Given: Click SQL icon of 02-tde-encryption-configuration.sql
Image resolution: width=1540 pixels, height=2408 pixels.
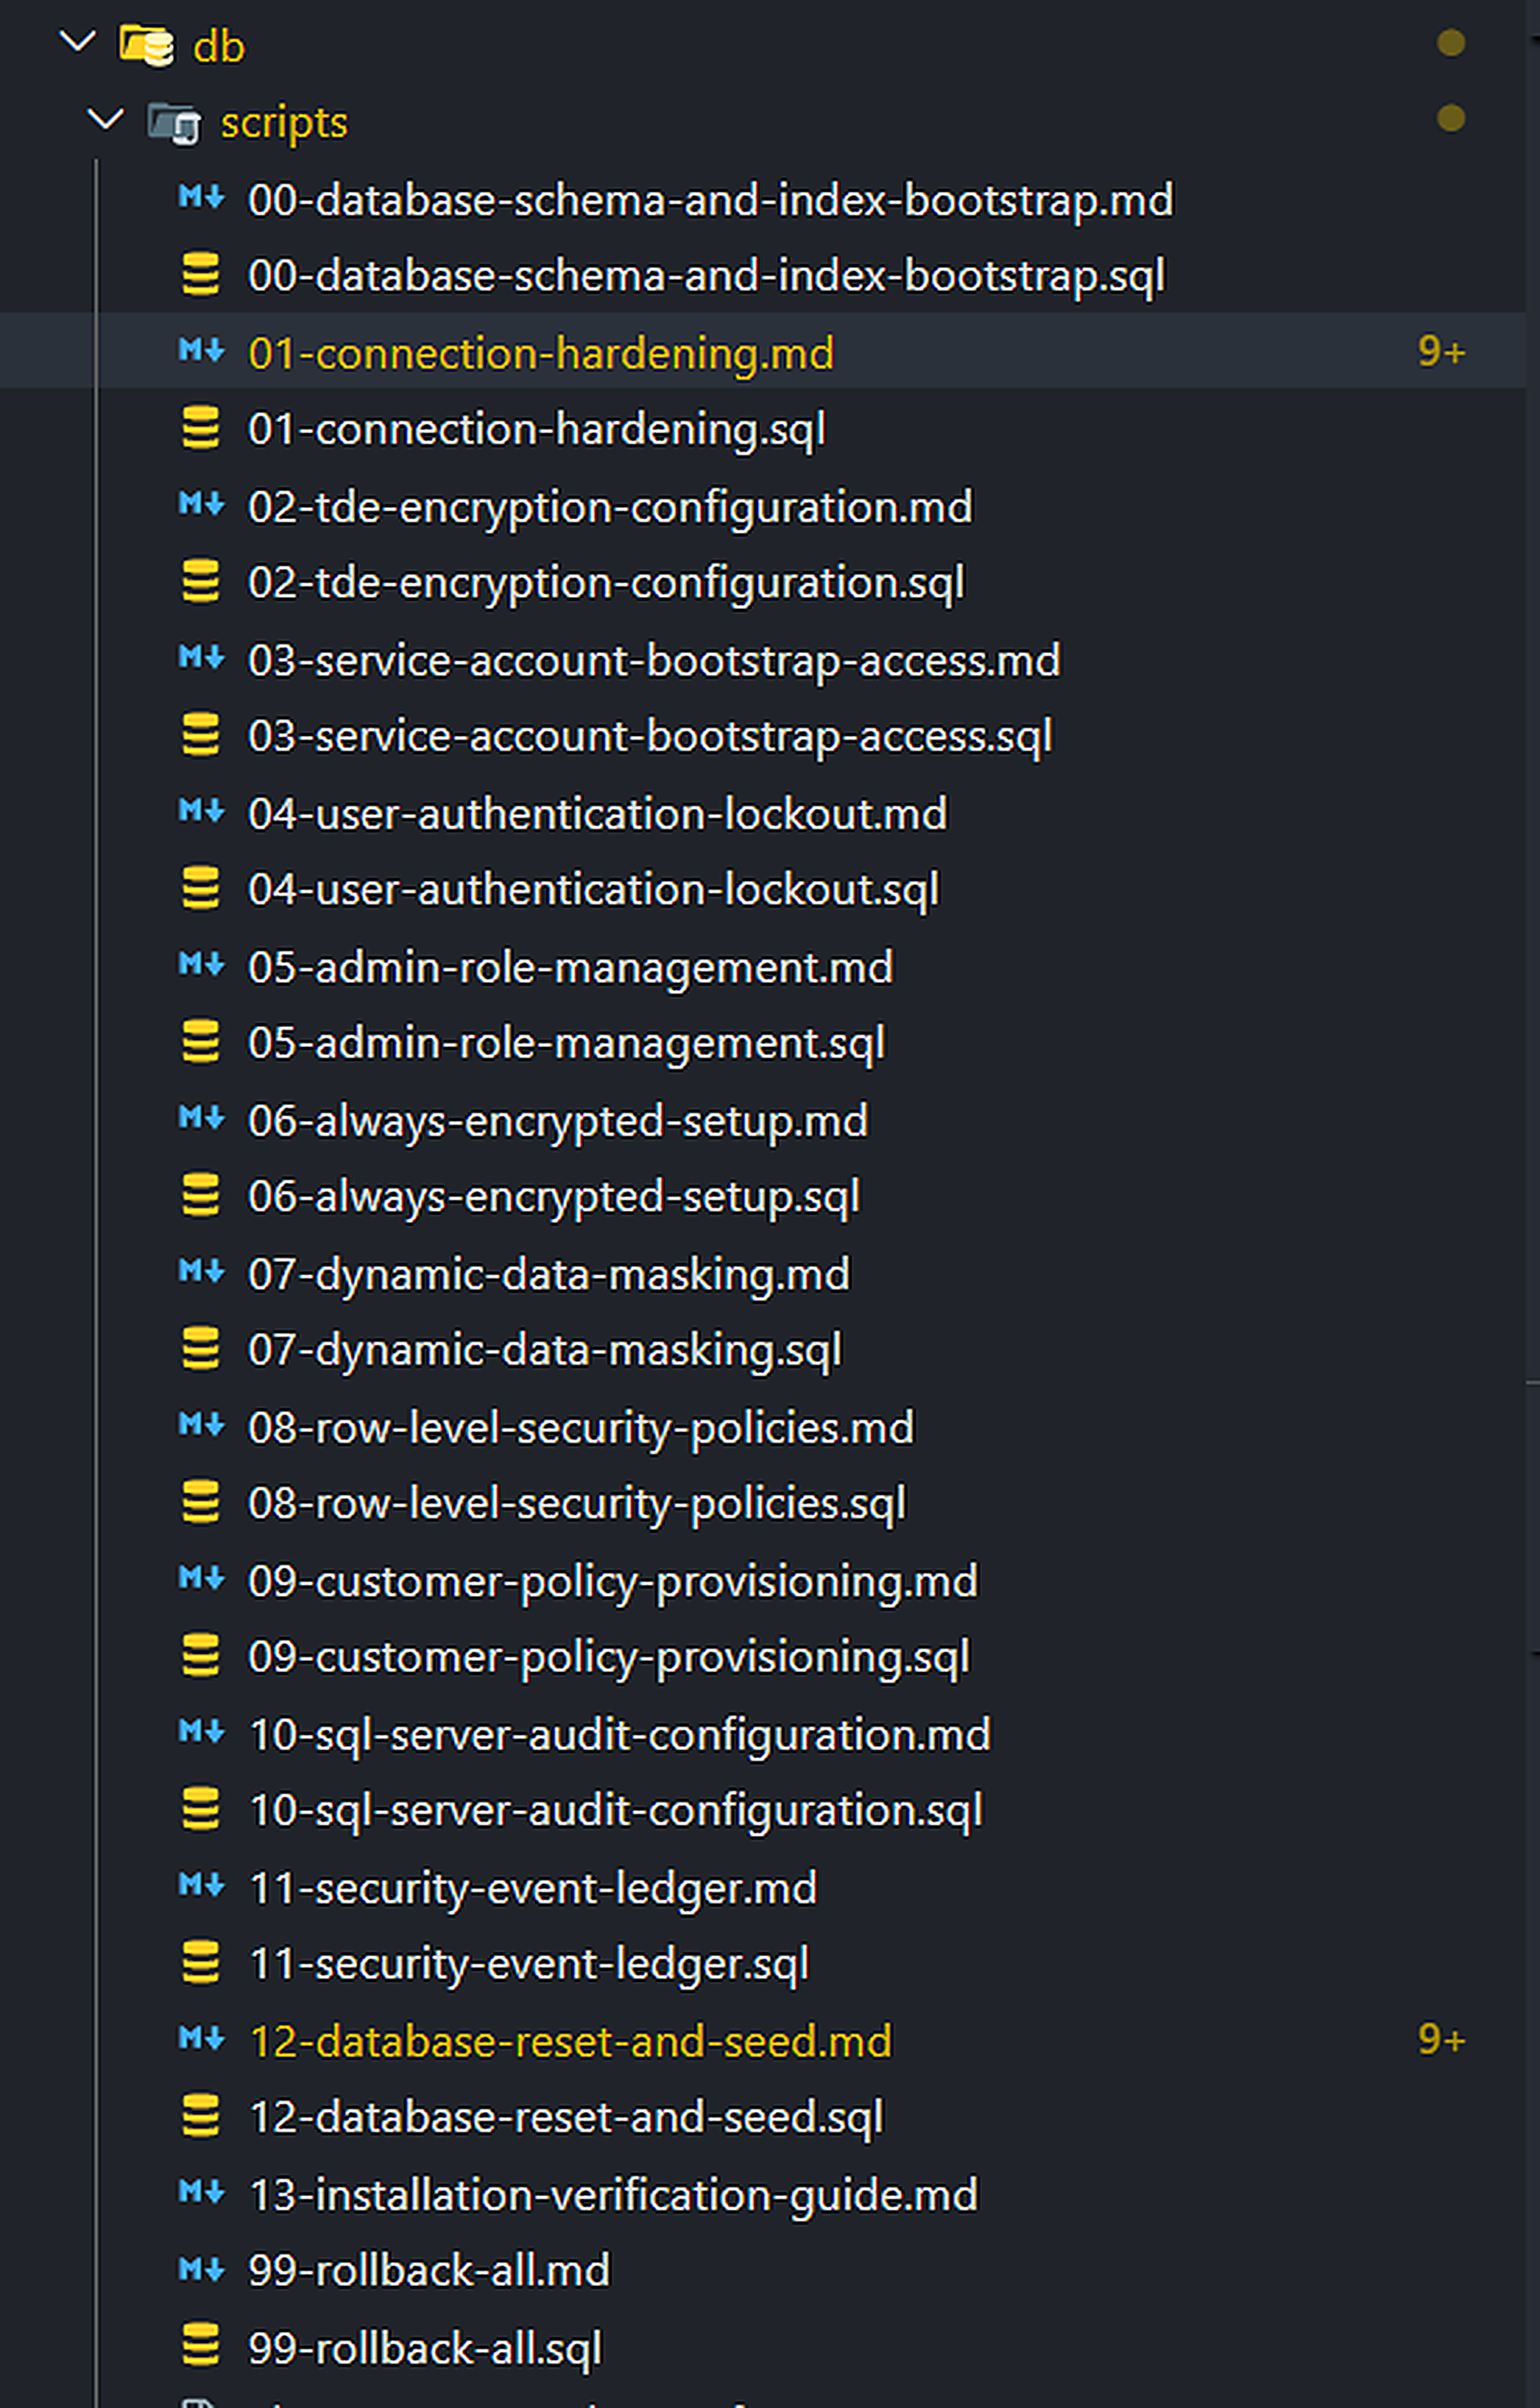Looking at the screenshot, I should click(201, 581).
